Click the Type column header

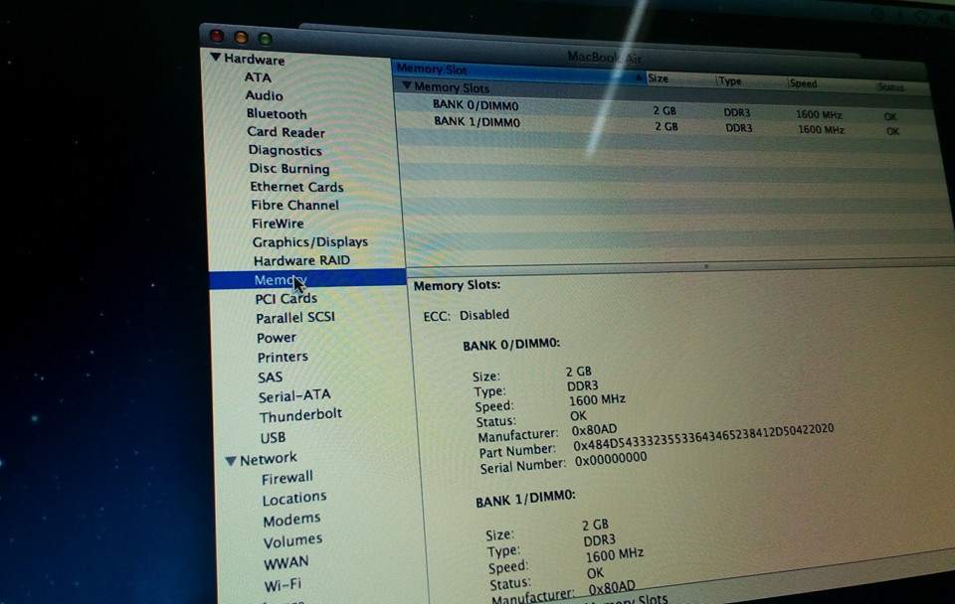point(731,80)
